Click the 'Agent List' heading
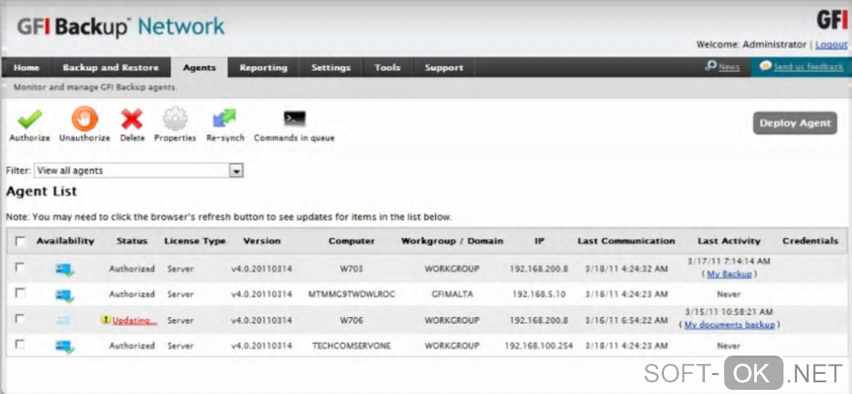The height and width of the screenshot is (394, 852). coord(41,191)
